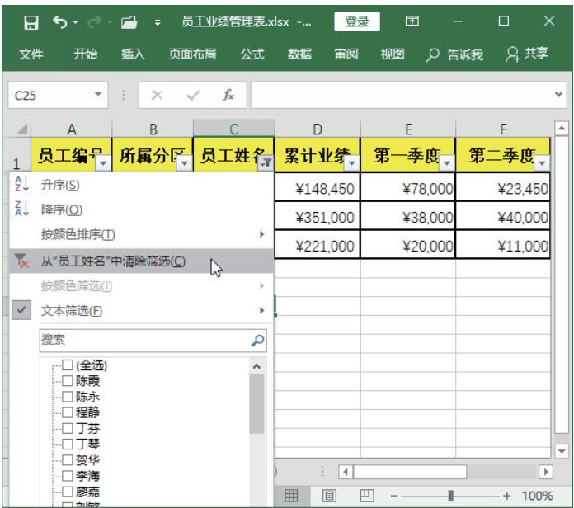574x508 pixels.
Task: Switch to Normal view icon
Action: [291, 496]
